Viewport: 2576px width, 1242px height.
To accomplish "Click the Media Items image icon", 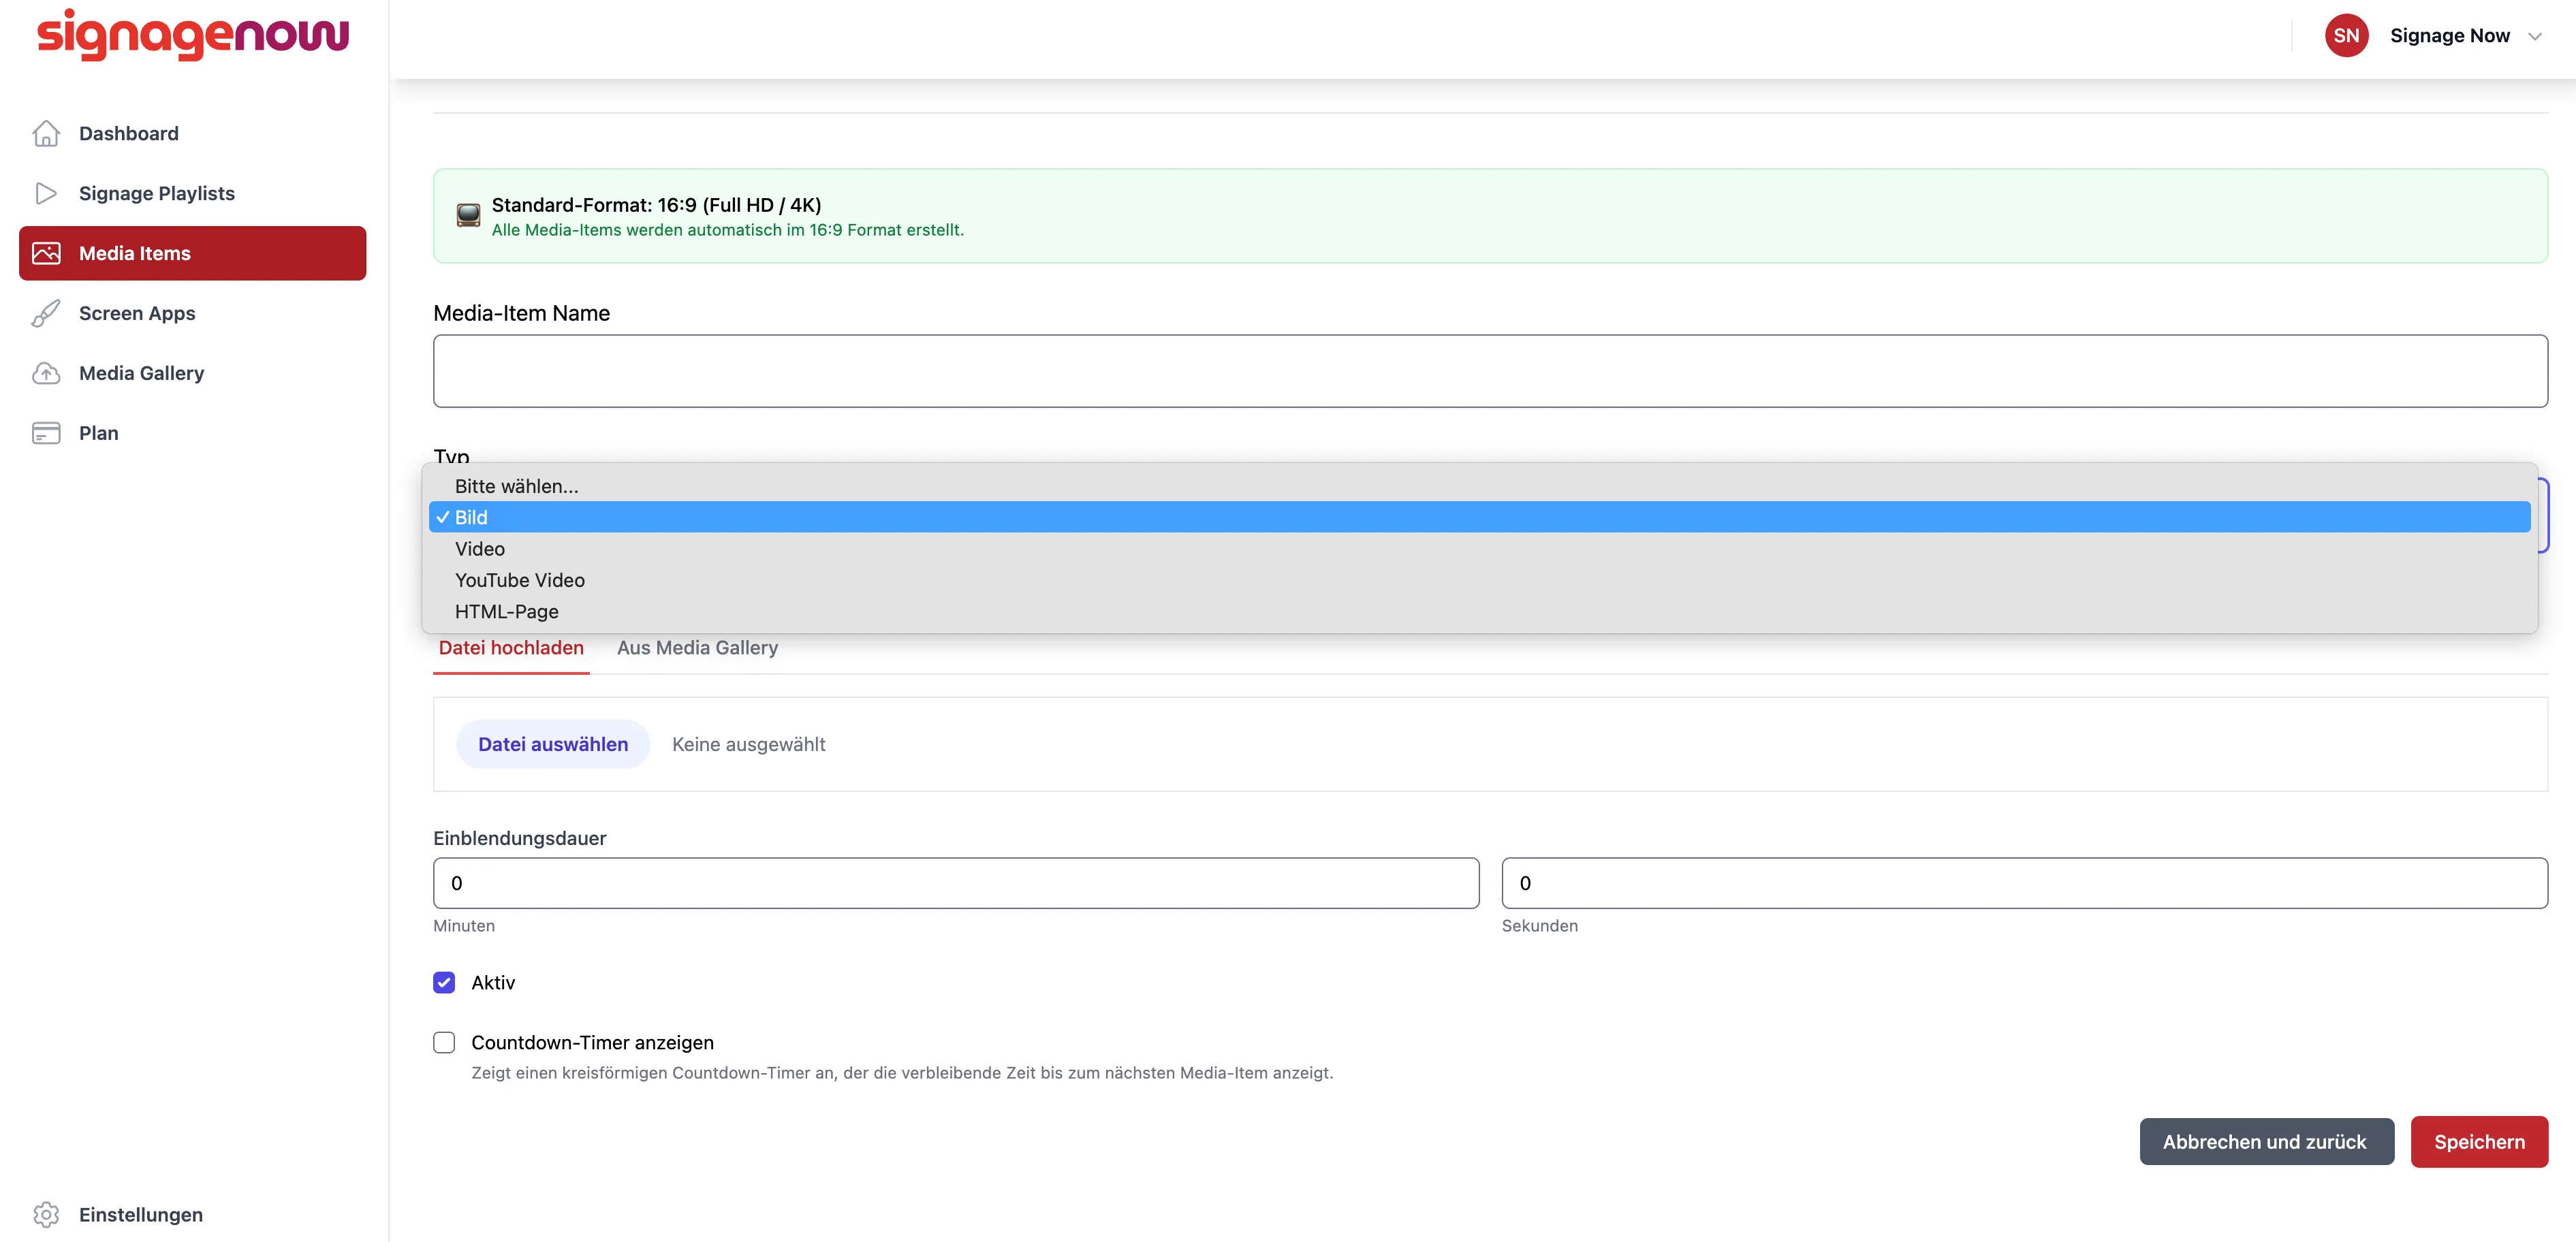I will click(x=46, y=253).
